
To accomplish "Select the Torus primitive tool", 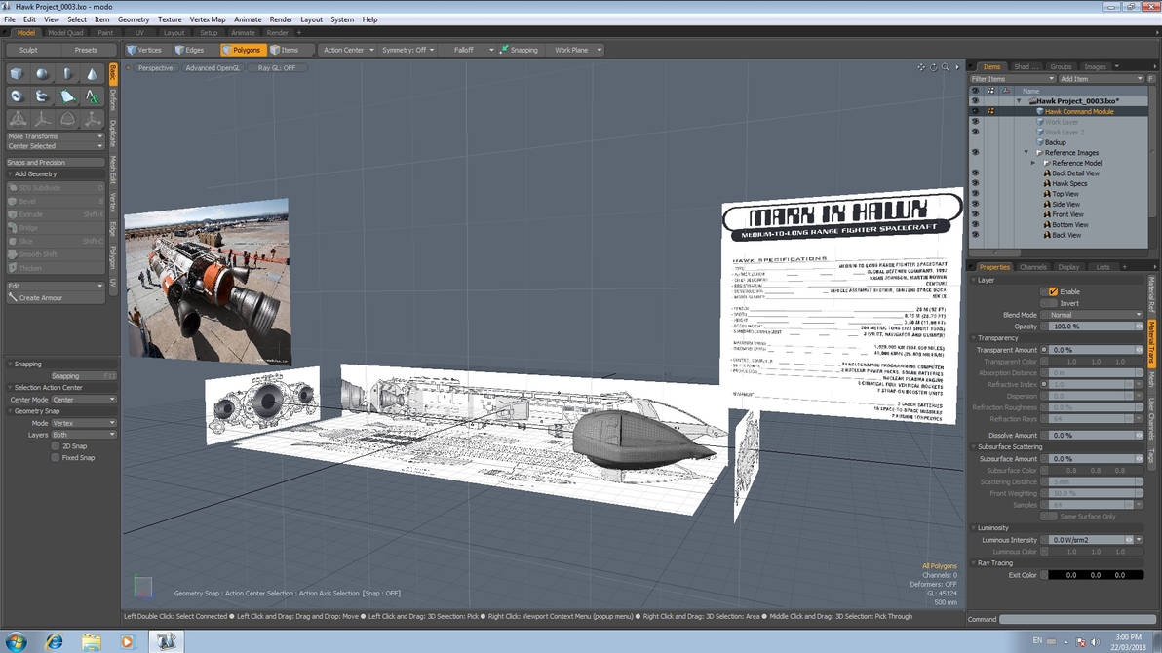I will pyautogui.click(x=17, y=96).
